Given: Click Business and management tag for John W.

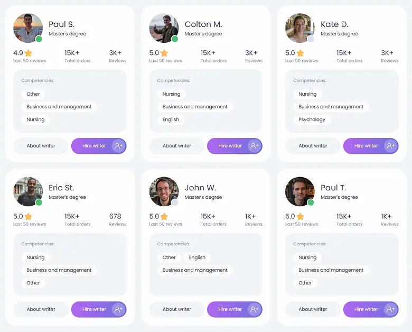Looking at the screenshot, I should pyautogui.click(x=195, y=270).
